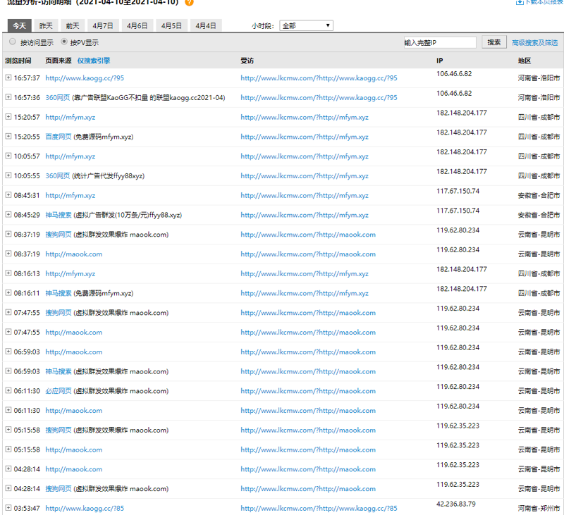The width and height of the screenshot is (564, 515).
Task: Click plus icon beside 06:59:03 row
Action: click(x=8, y=352)
